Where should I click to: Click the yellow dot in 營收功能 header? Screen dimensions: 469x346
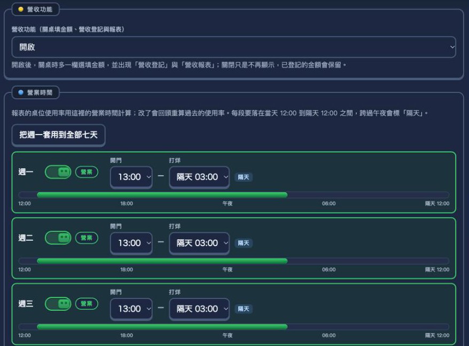click(21, 9)
